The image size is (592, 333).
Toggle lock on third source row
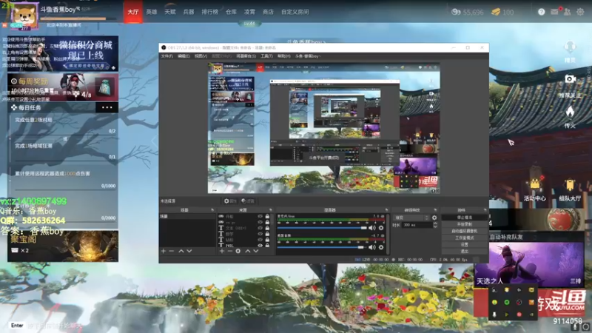coord(267,228)
